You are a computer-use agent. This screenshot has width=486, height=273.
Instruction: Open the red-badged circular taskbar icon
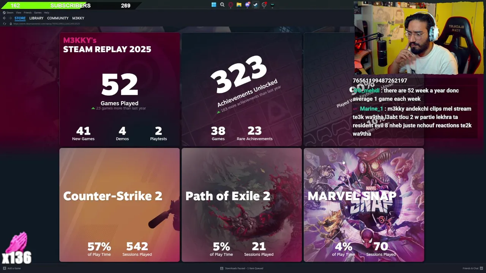[x=264, y=5]
